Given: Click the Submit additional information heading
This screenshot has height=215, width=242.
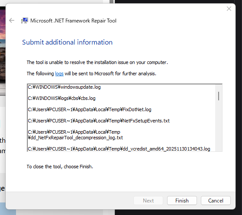Looking at the screenshot, I should (67, 42).
